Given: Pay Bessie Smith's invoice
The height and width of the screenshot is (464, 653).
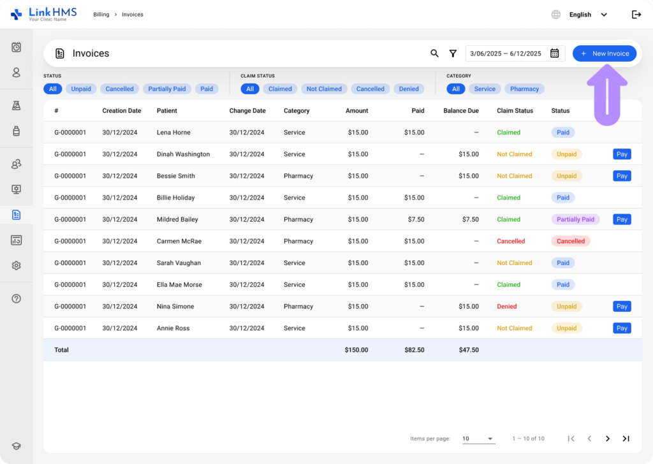Looking at the screenshot, I should [x=622, y=176].
